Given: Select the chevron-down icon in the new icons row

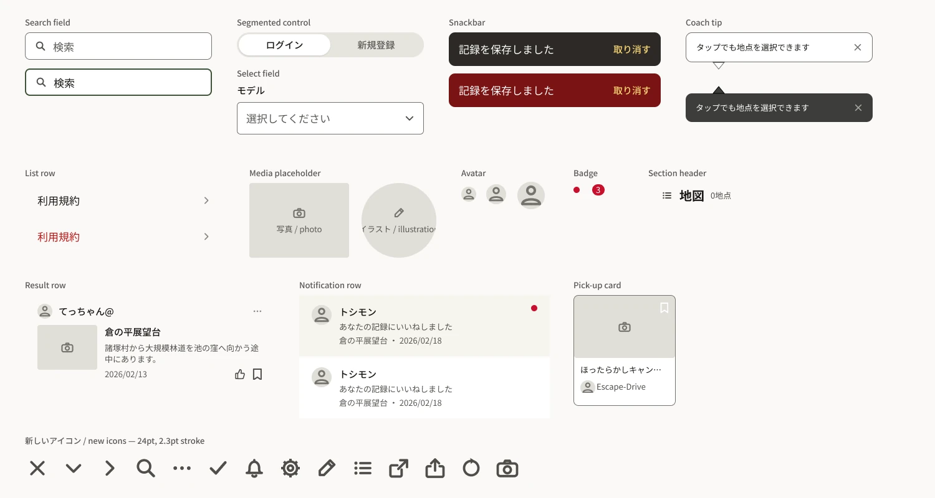Looking at the screenshot, I should click(74, 468).
